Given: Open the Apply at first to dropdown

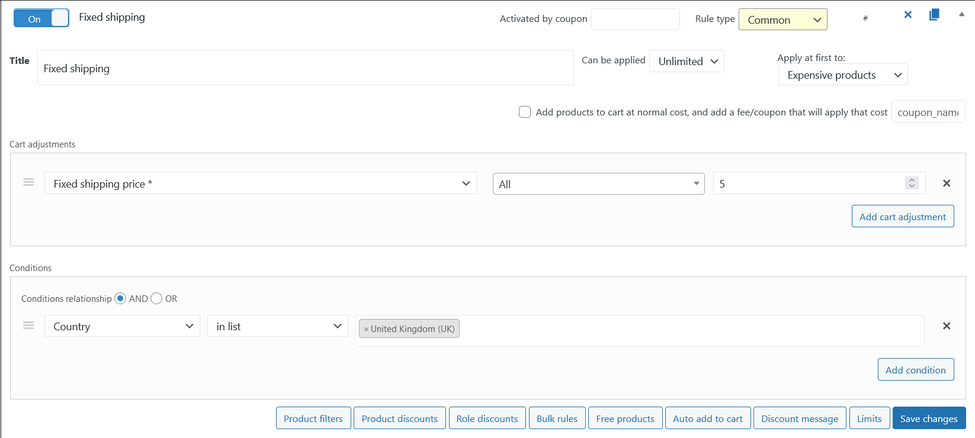Looking at the screenshot, I should (842, 75).
